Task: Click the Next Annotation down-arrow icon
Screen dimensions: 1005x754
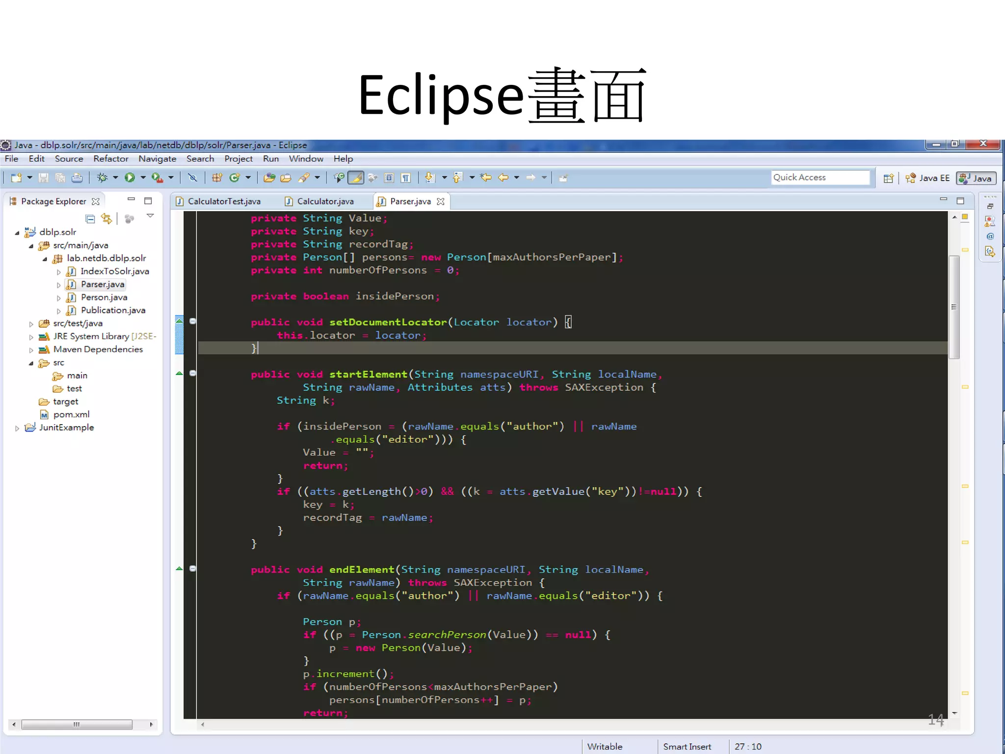Action: (430, 178)
